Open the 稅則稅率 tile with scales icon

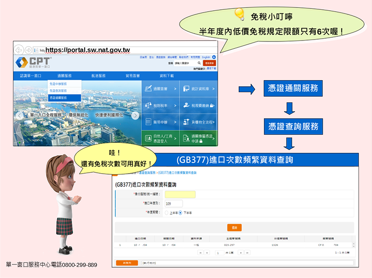point(159,105)
